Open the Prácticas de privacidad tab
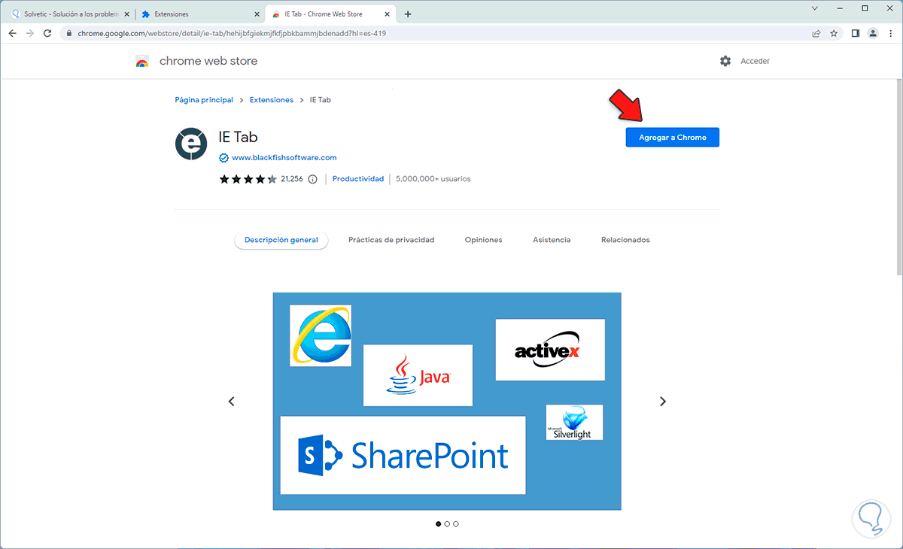This screenshot has width=903, height=549. coord(391,240)
